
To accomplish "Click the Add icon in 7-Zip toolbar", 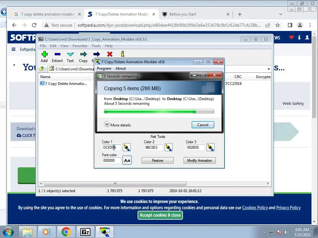I will coord(44,54).
